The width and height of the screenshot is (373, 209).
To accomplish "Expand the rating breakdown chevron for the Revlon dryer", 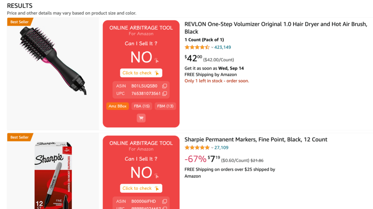I will [x=212, y=47].
